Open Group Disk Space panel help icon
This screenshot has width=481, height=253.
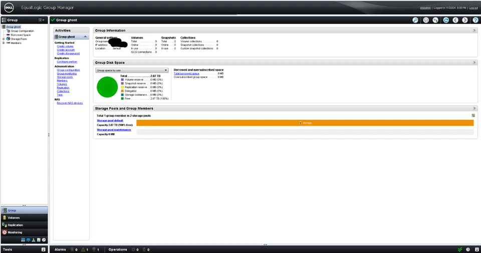[x=474, y=63]
